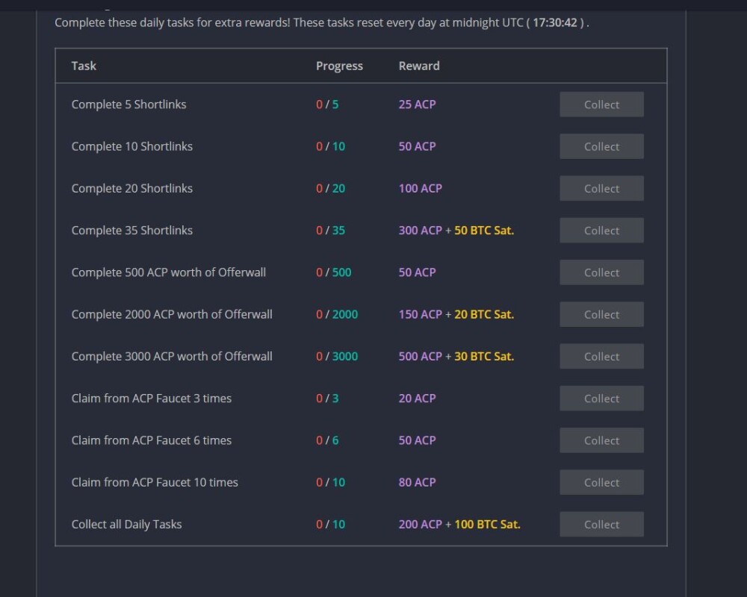
Task: Collect reward for Complete 10 Shortlinks
Action: point(601,146)
